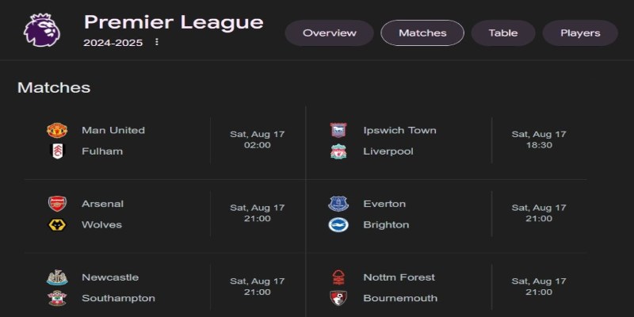Image resolution: width=634 pixels, height=317 pixels.
Task: Click the Ipswich Town crest
Action: click(338, 130)
